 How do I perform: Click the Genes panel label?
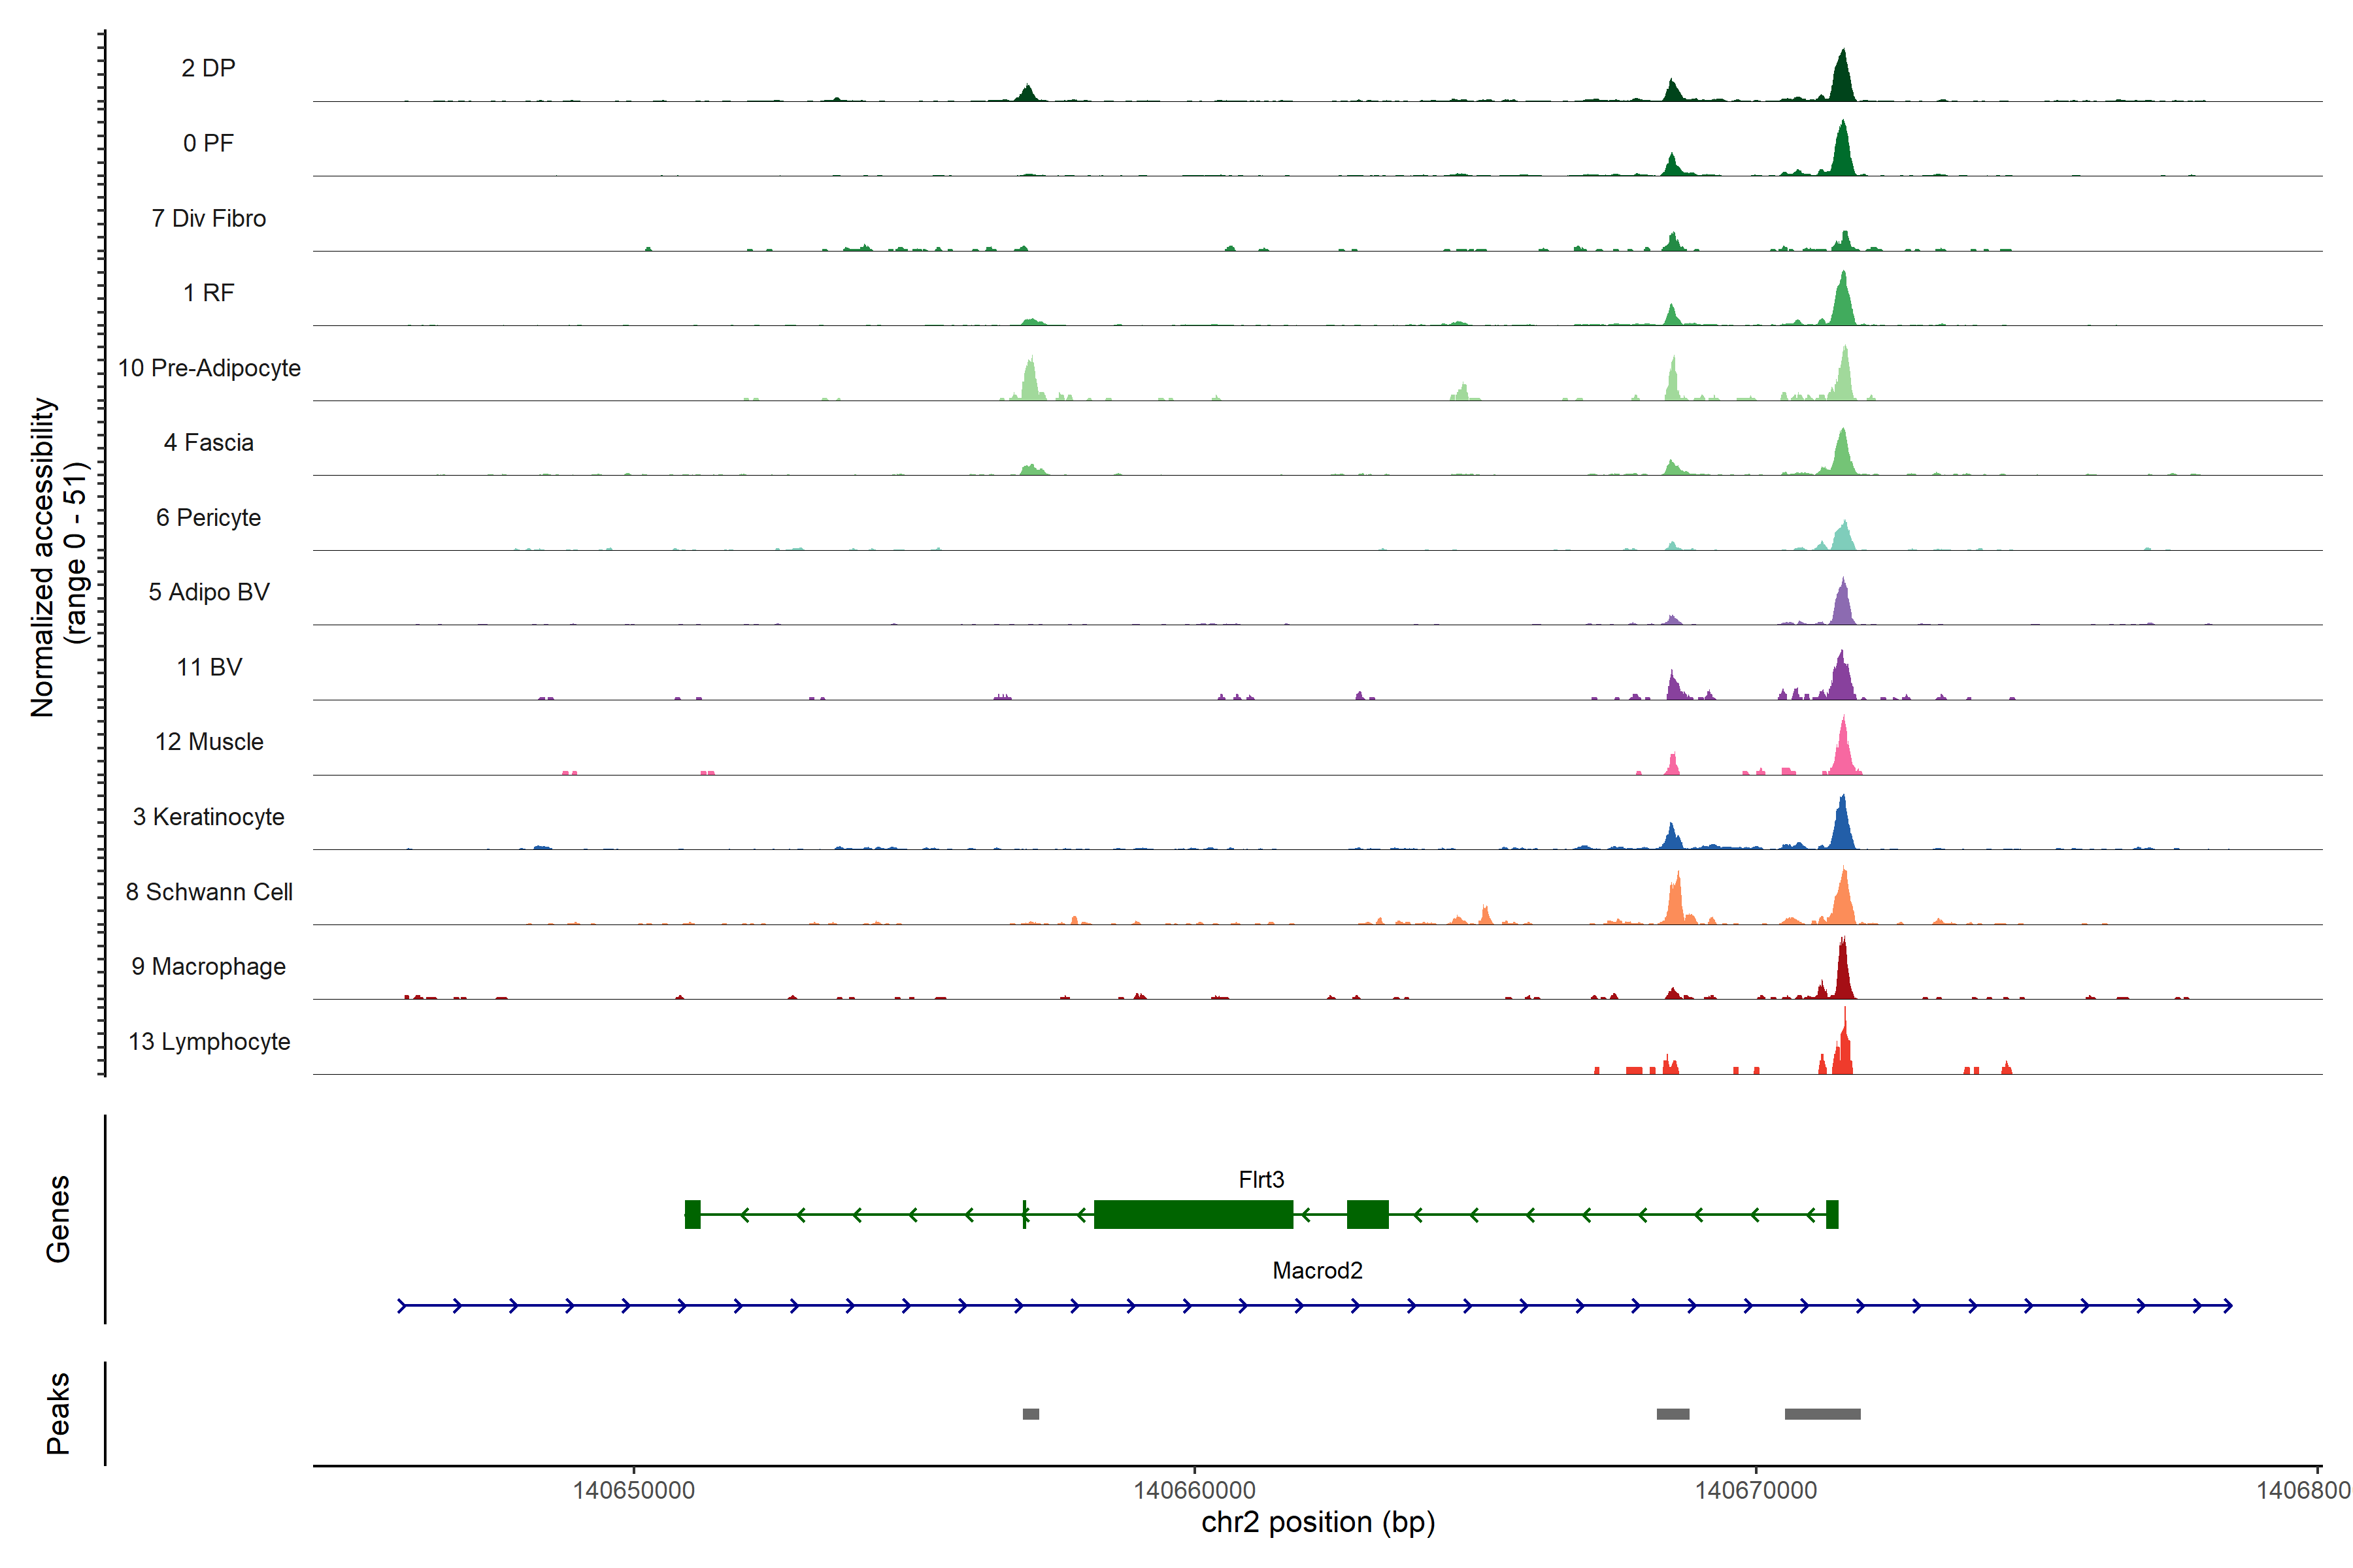pyautogui.click(x=58, y=1218)
